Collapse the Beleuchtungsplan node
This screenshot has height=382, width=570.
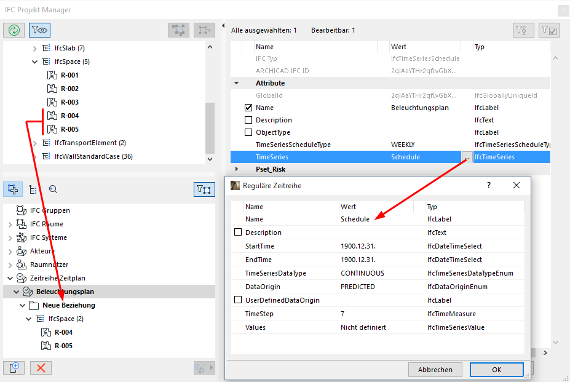click(x=16, y=292)
